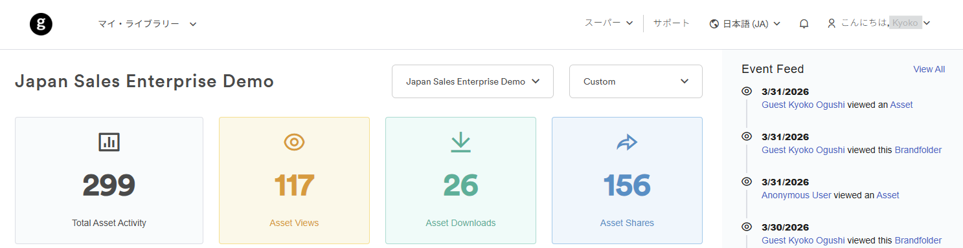Click the globe language icon

coord(715,24)
